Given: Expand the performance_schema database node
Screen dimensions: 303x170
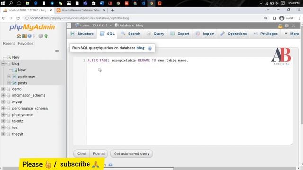Looking at the screenshot, I should pyautogui.click(x=3, y=108).
